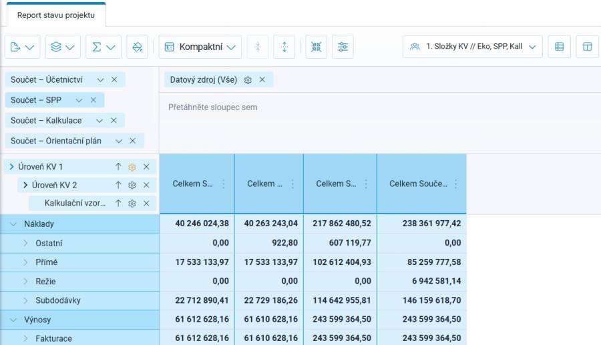The height and width of the screenshot is (345, 601).
Task: Open the export file dropdown icon
Action: tap(22, 47)
